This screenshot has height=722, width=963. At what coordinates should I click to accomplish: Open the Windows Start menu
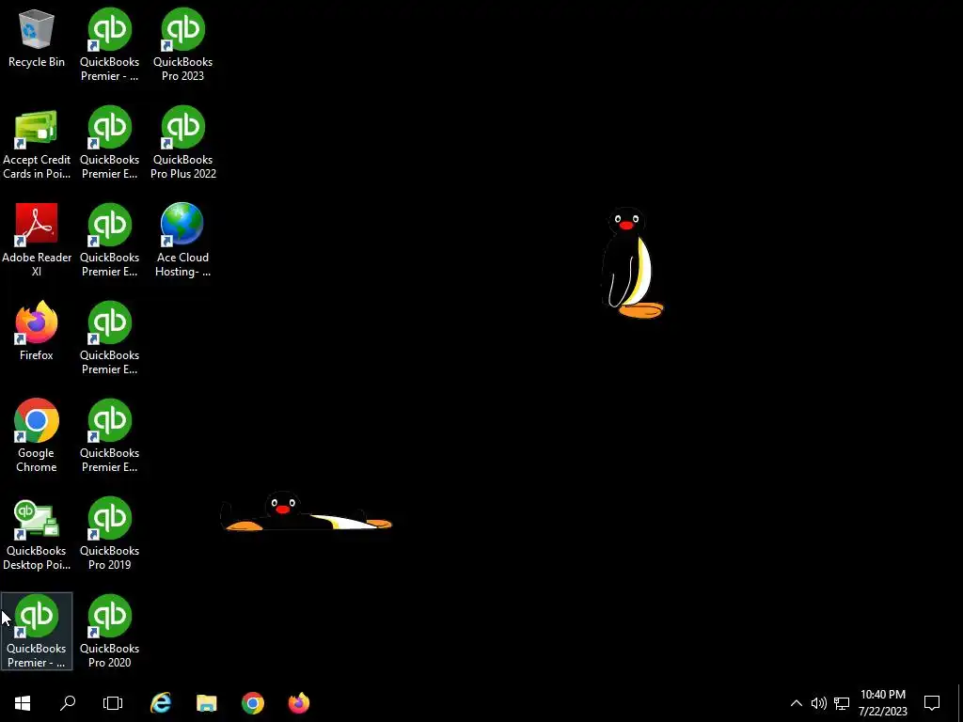click(x=23, y=703)
